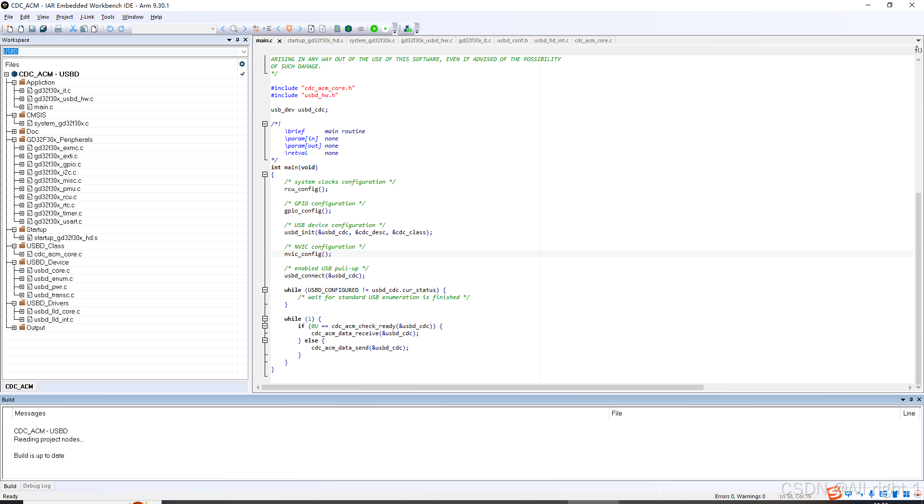Open the quick search combo box dropdown

[213, 29]
